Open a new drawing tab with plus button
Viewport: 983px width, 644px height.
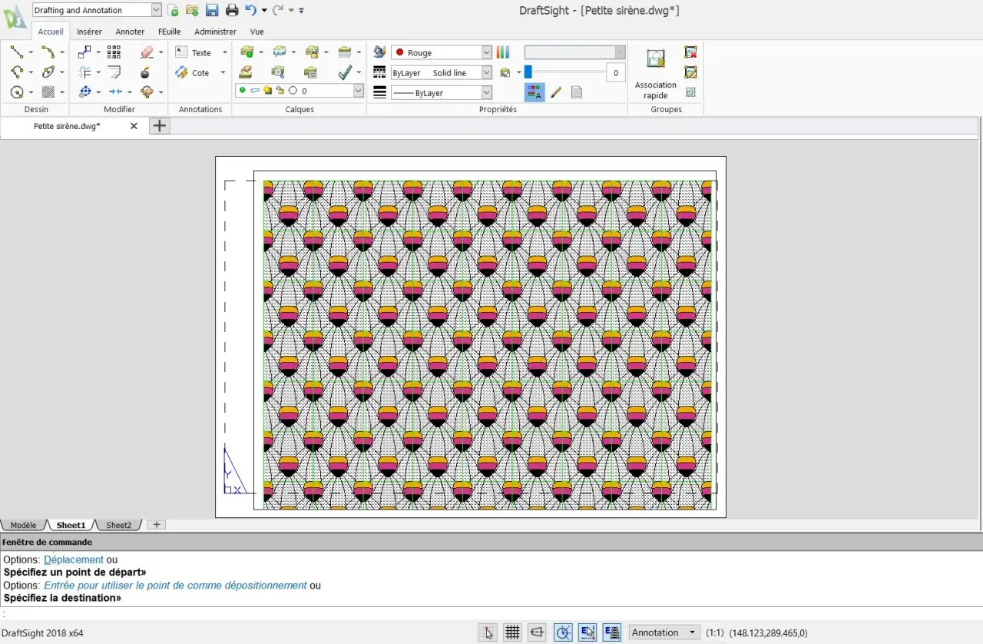[159, 126]
